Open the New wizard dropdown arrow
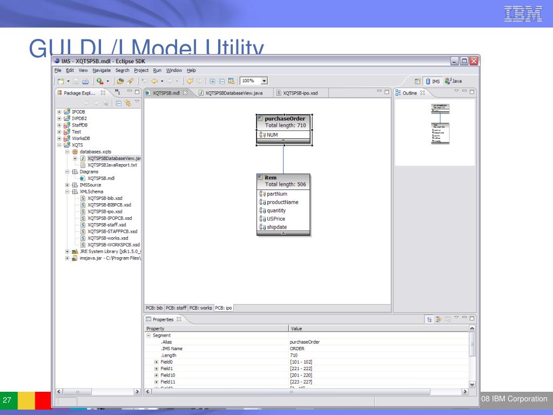 click(x=69, y=81)
